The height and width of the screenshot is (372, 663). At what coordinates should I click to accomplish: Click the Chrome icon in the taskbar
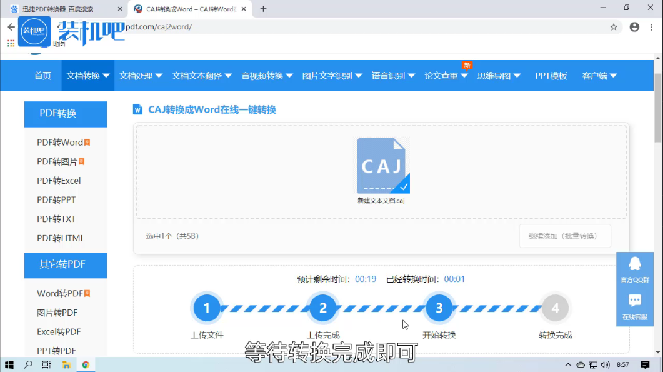tap(86, 364)
